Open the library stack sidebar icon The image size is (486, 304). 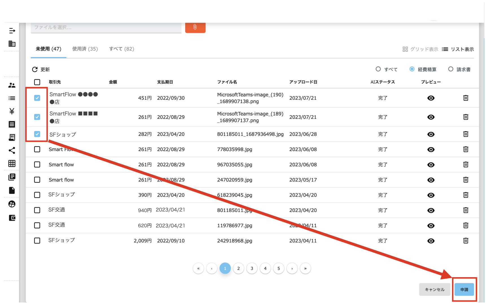point(12,177)
